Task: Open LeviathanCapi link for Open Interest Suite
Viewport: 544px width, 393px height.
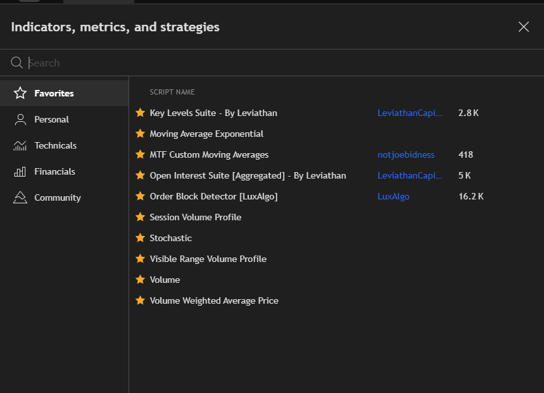Action: [x=410, y=175]
